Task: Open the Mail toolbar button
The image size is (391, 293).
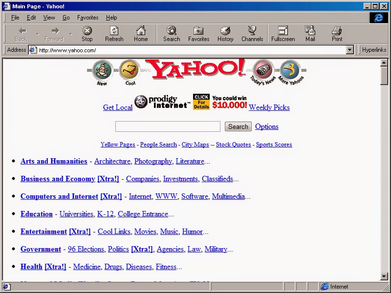Action: tap(310, 34)
